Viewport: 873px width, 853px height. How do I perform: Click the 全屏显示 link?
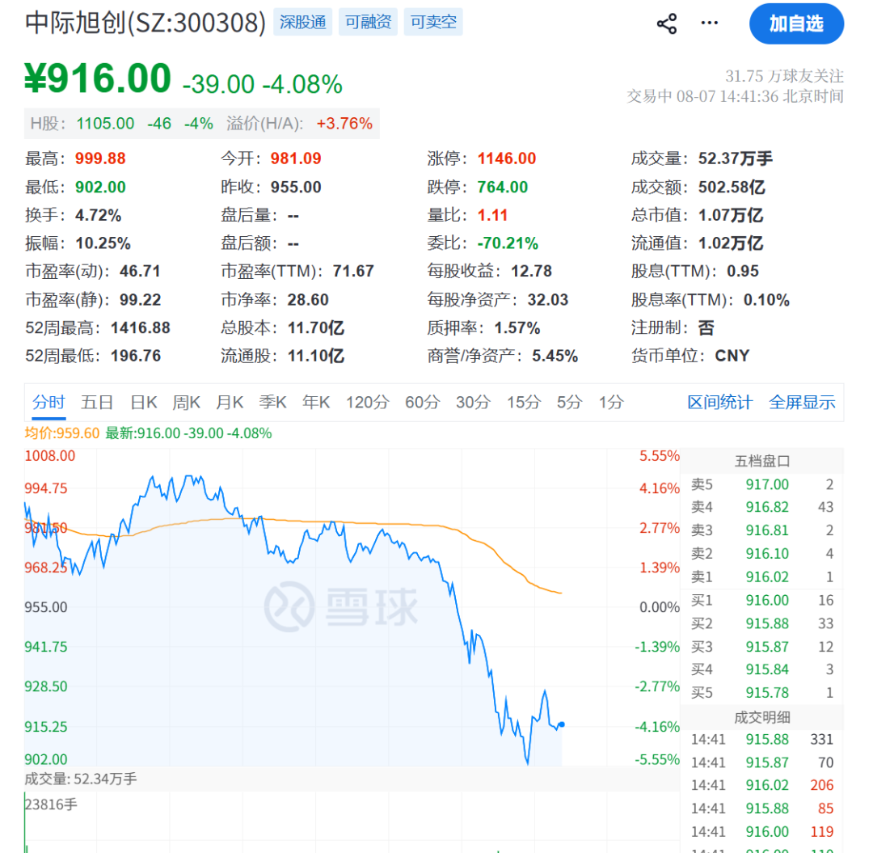pos(802,402)
